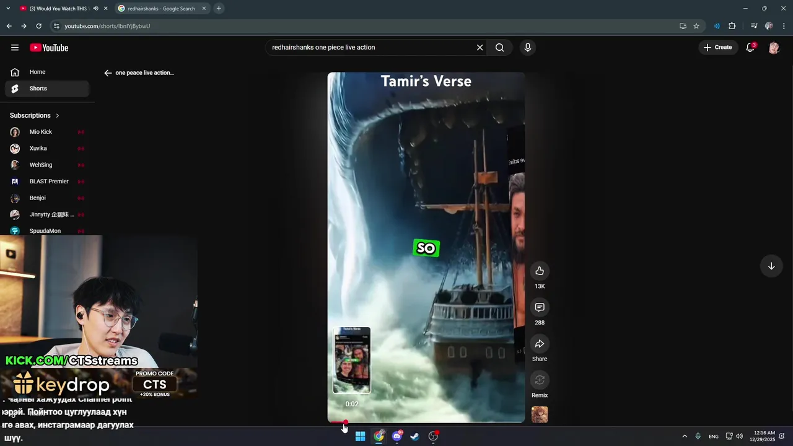Open Home in the YouTube sidebar
The image size is (793, 446).
[46, 72]
